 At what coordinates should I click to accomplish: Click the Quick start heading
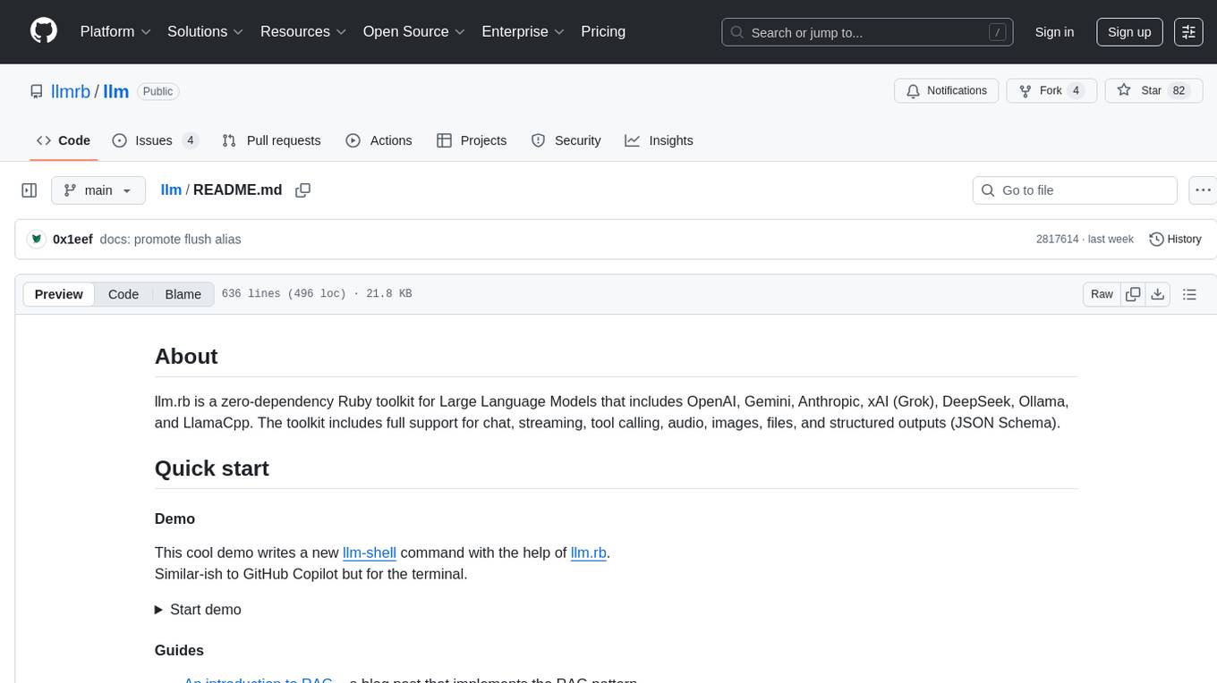point(212,468)
